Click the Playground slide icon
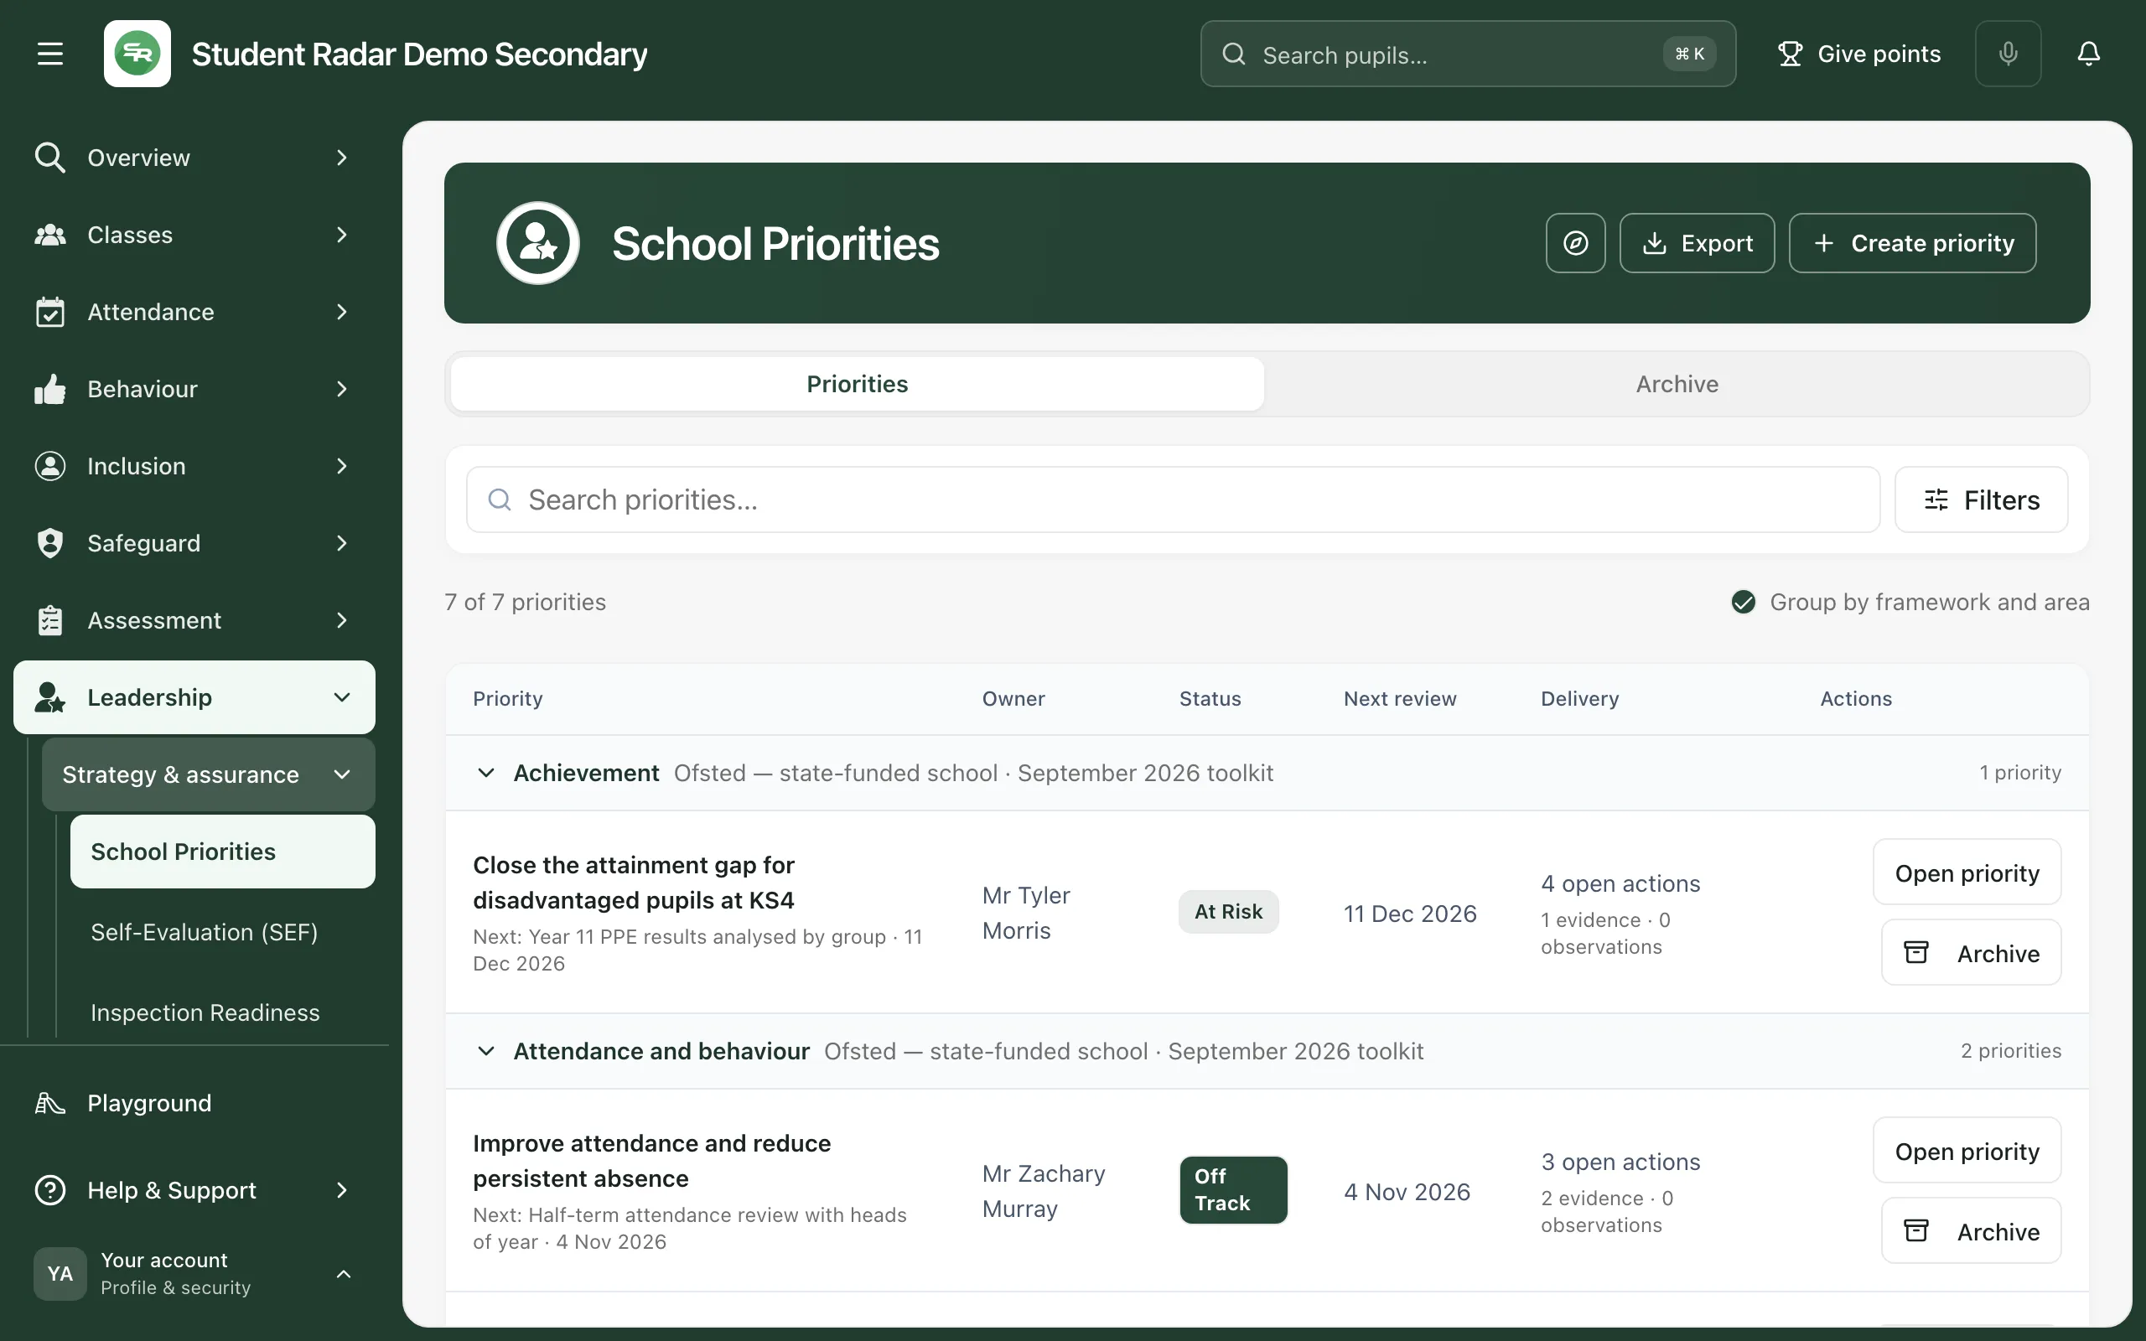Viewport: 2146px width, 1341px height. 49,1103
